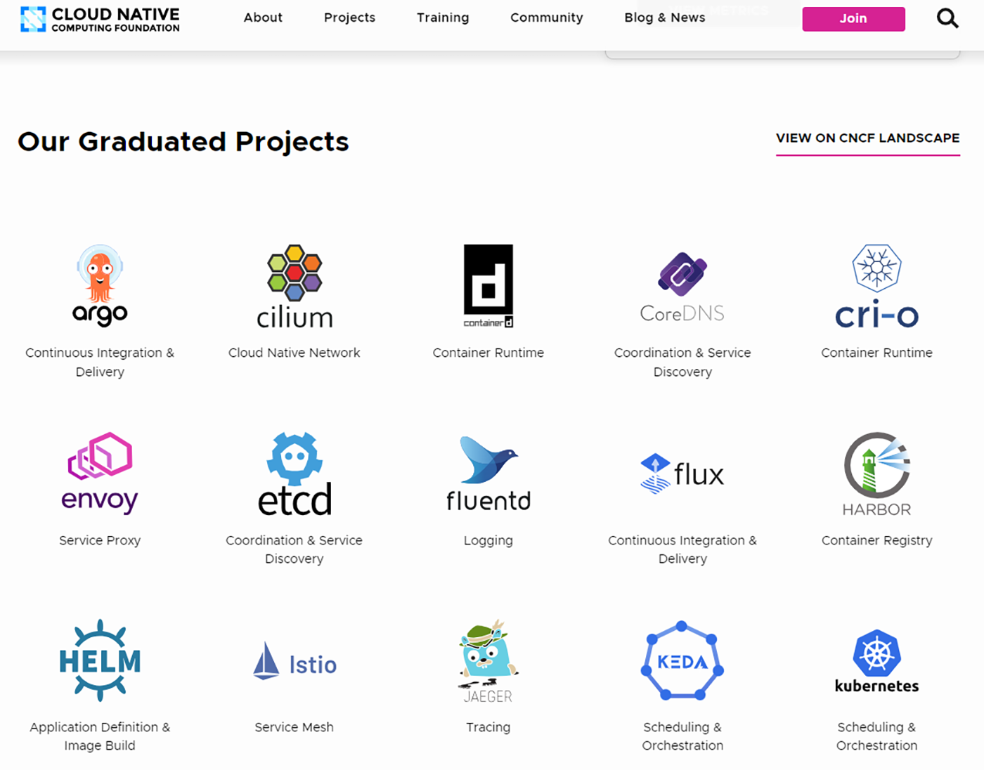Click CoreDNS Coordination & Service Discovery text
The height and width of the screenshot is (770, 984).
[682, 362]
